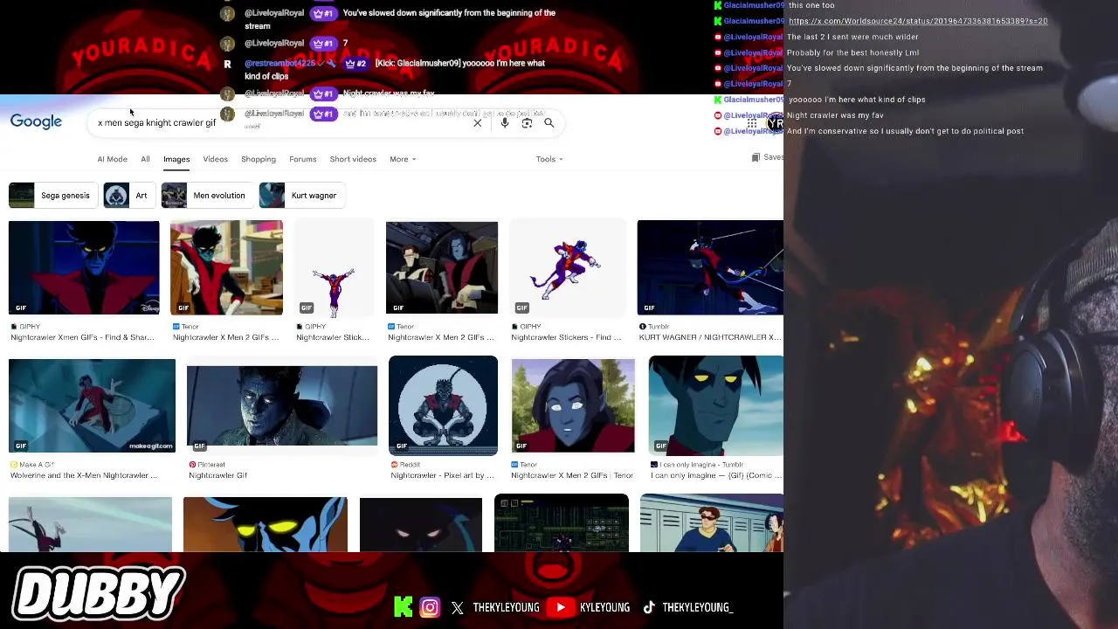This screenshot has height=629, width=1118.
Task: Select the Images tab
Action: 176,159
